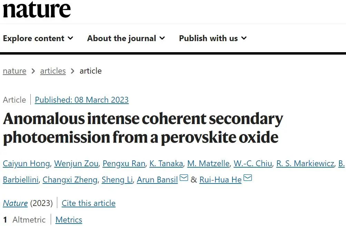View the article Metrics link
Viewport: 346px width, 226px height.
click(69, 219)
